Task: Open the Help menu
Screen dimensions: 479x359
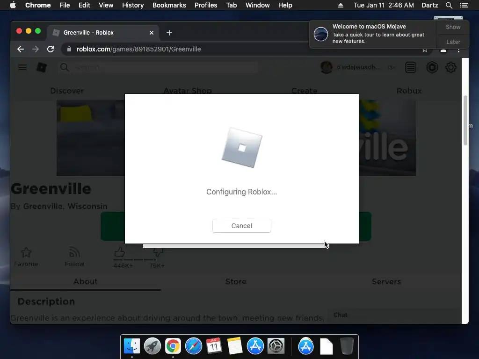Action: 285,5
